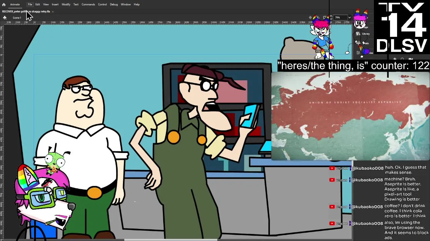Click the Home icon in Animate
Viewport: 430px width, 241px height.
click(4, 4)
